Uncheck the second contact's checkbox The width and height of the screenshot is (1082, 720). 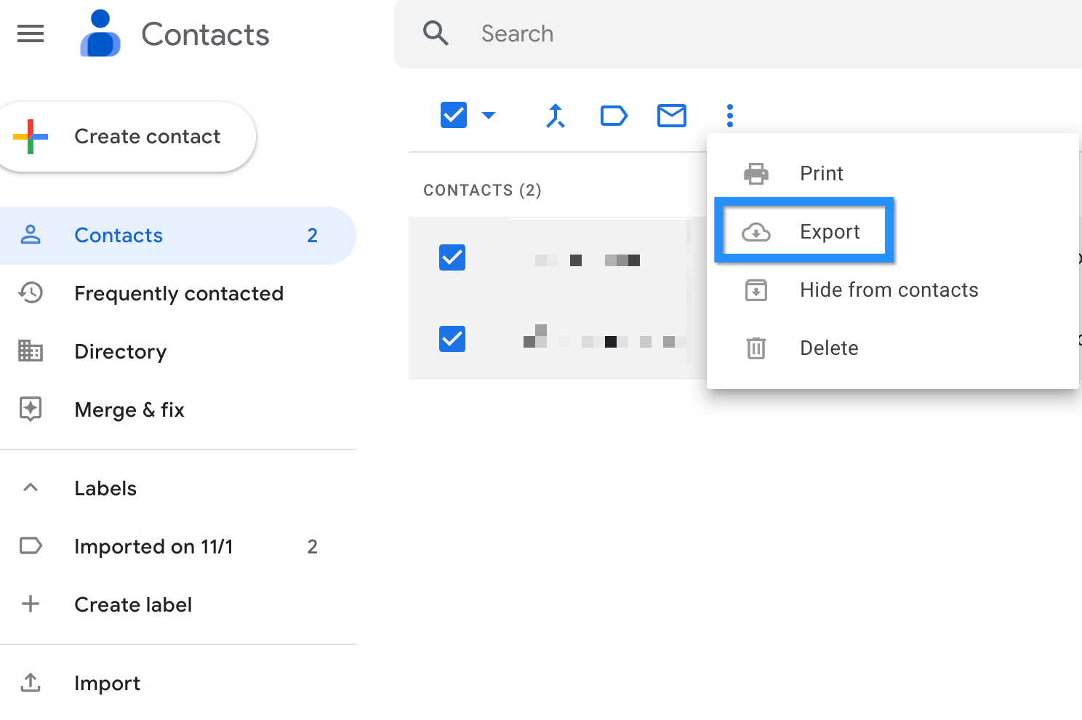(x=452, y=339)
